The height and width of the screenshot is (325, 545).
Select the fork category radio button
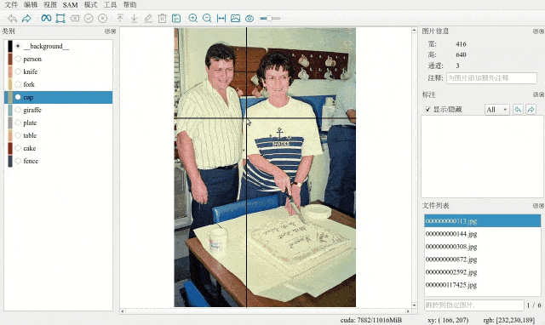[x=18, y=84]
